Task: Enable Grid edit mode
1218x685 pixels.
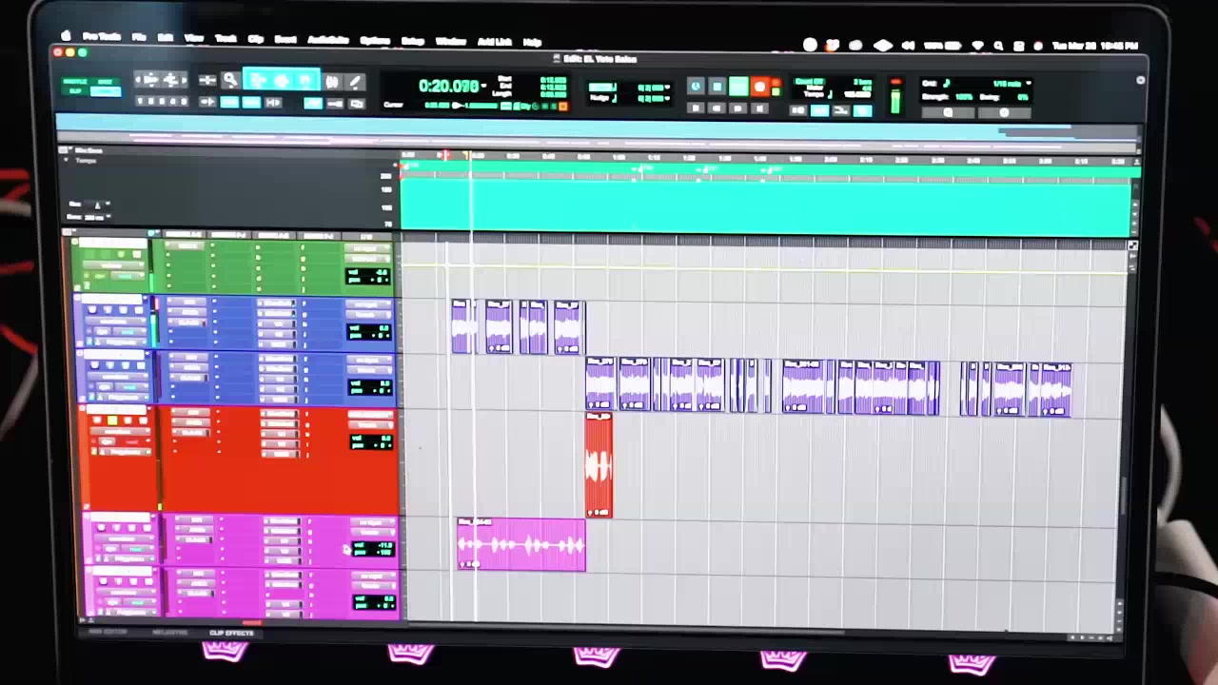Action: click(106, 91)
